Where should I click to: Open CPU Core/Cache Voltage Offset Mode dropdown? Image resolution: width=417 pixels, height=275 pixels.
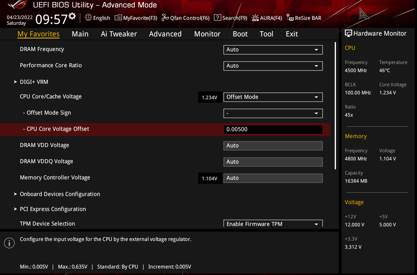[273, 97]
